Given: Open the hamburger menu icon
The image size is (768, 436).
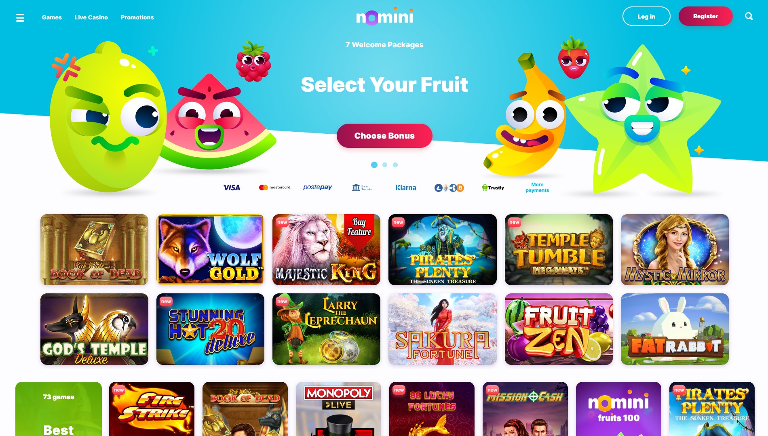Looking at the screenshot, I should point(20,17).
